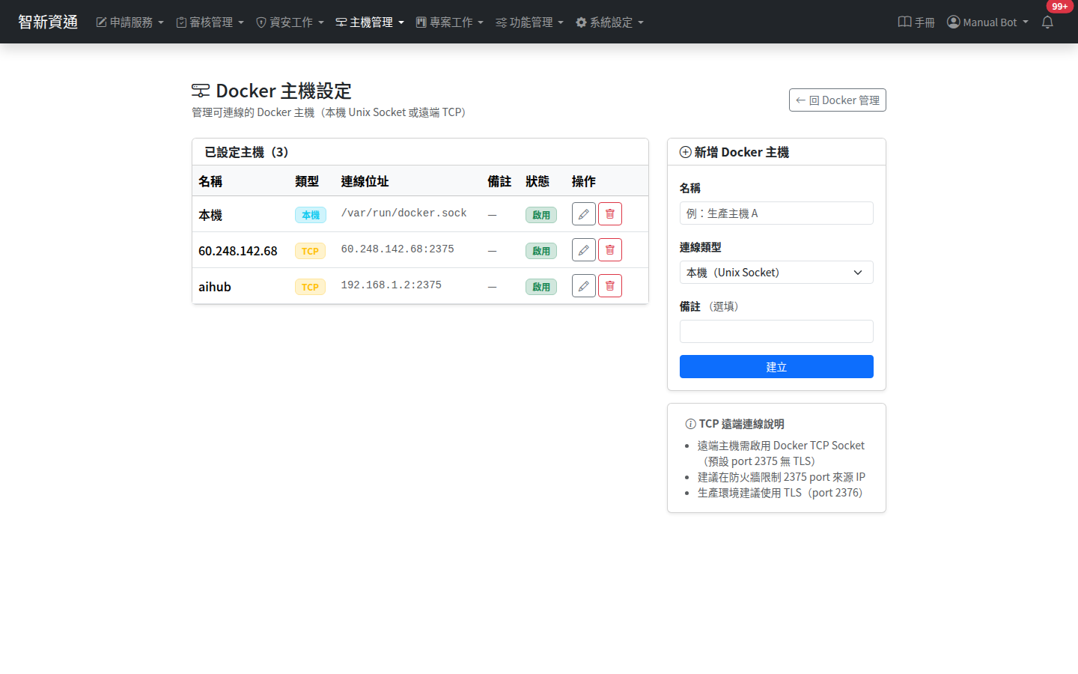This screenshot has width=1078, height=674.
Task: Select the 192.168.1.2:2375 address text
Action: point(392,285)
